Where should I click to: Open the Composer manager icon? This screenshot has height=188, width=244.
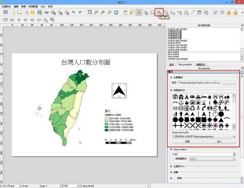point(26,12)
